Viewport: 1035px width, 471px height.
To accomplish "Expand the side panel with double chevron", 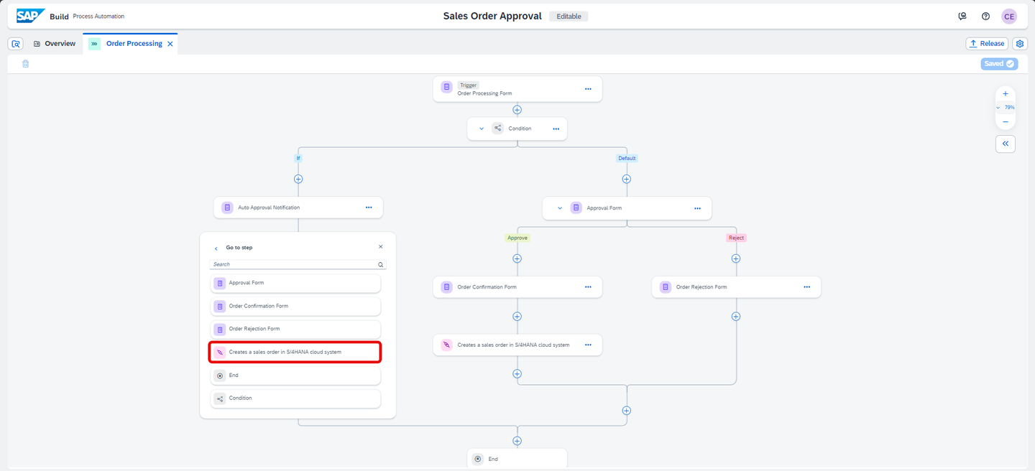I will pyautogui.click(x=1005, y=144).
